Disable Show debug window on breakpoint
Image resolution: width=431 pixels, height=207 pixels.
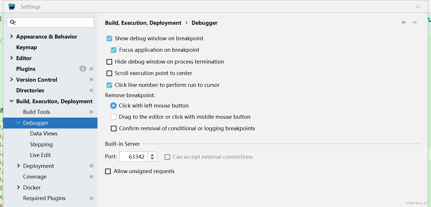[109, 39]
